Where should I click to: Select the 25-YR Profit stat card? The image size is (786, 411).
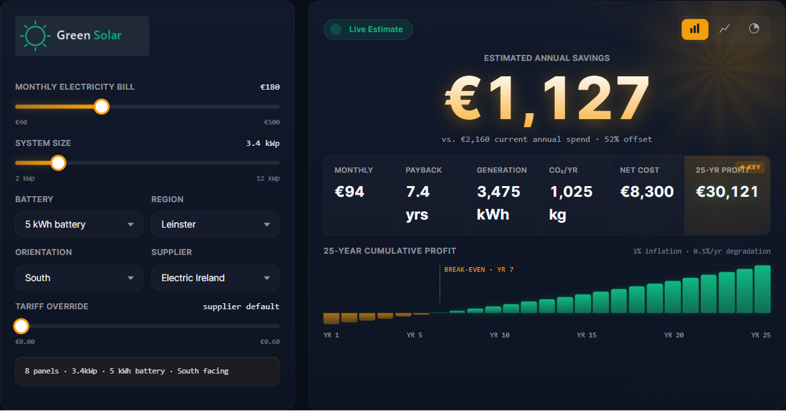727,195
